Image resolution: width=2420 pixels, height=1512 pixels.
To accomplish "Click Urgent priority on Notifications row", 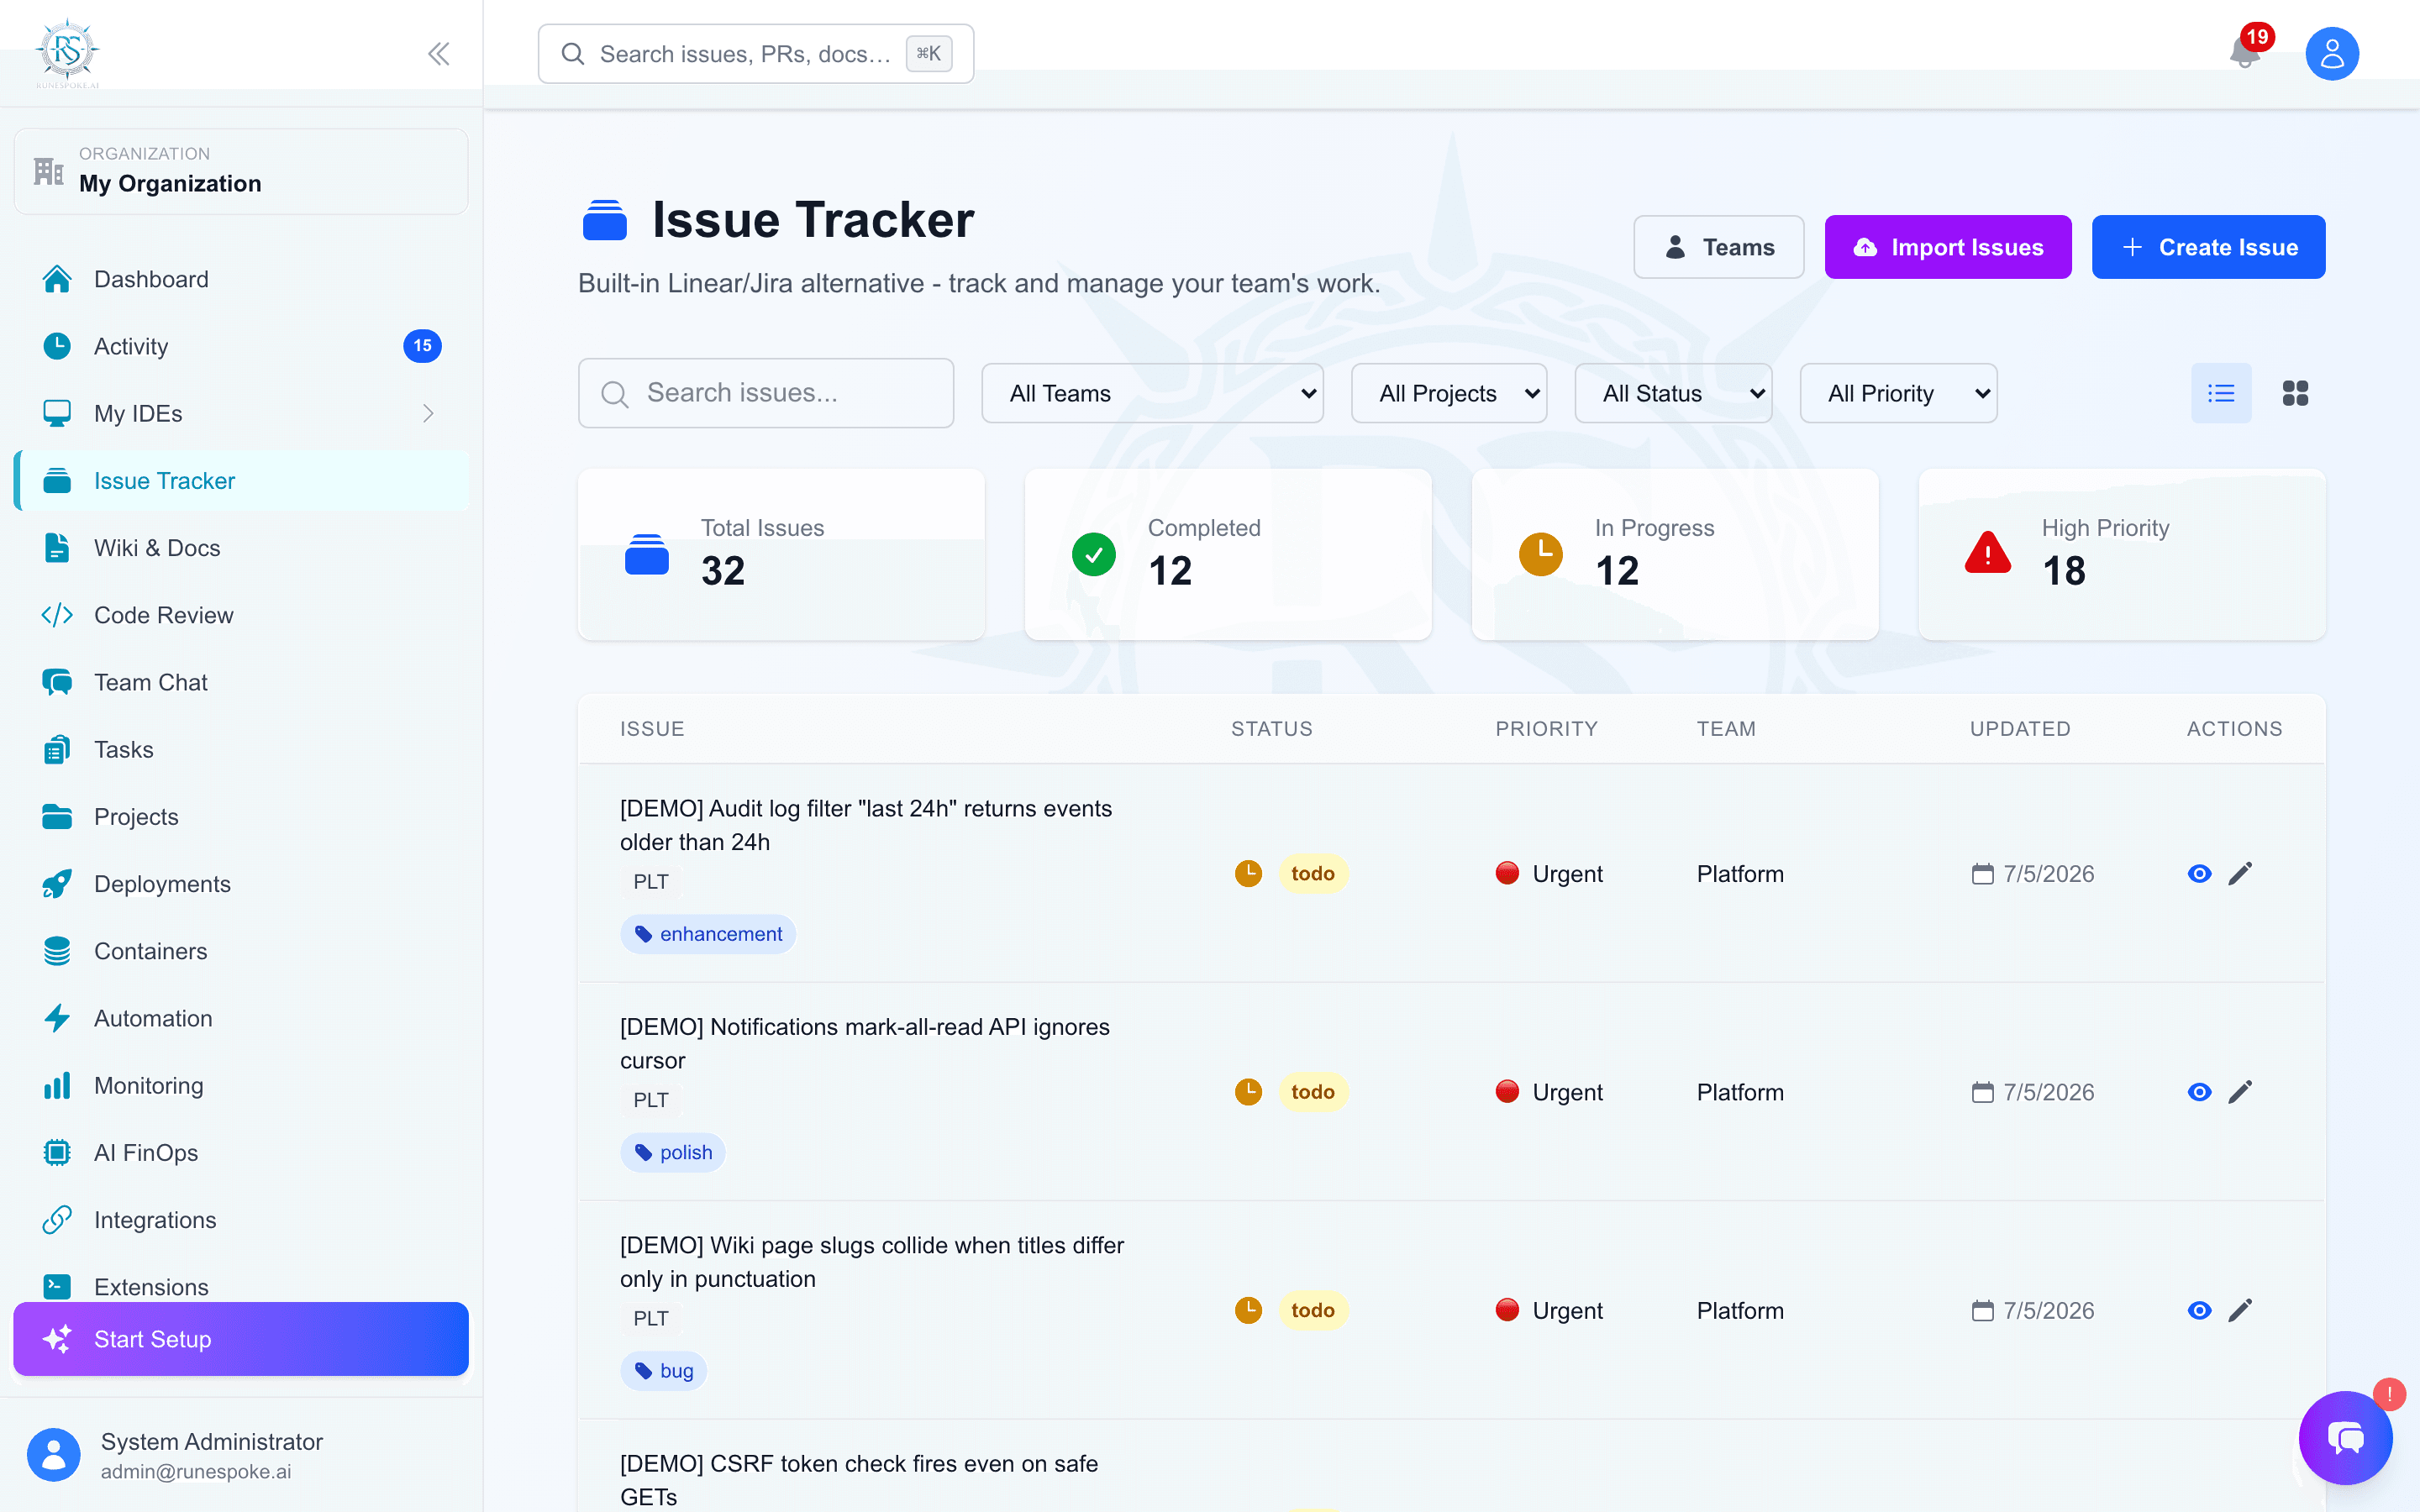I will coord(1549,1092).
